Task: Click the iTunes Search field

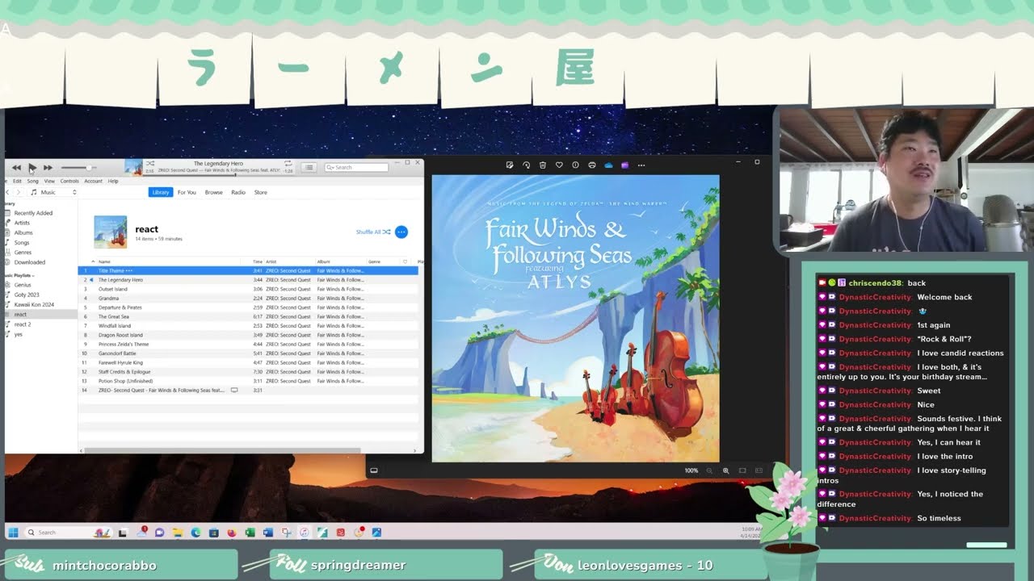Action: tap(356, 168)
